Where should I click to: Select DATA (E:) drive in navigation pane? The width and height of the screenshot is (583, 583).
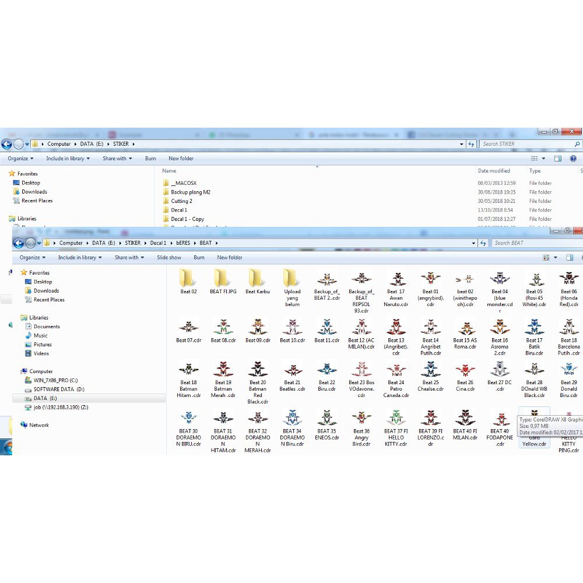(x=45, y=398)
